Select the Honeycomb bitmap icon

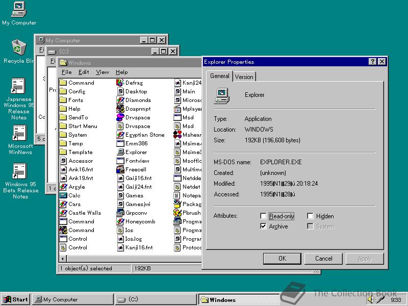pos(120,221)
